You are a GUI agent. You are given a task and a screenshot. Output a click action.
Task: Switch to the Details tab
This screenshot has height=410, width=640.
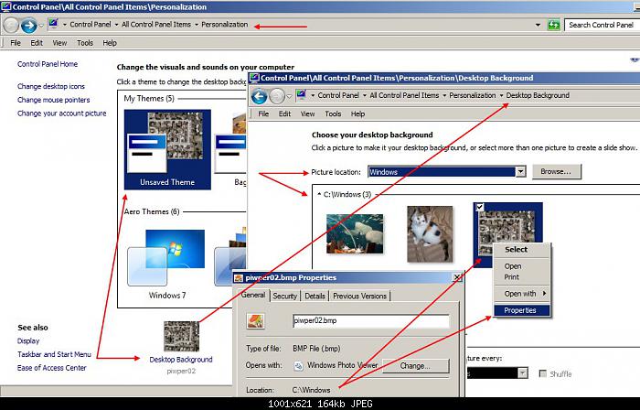pyautogui.click(x=315, y=297)
